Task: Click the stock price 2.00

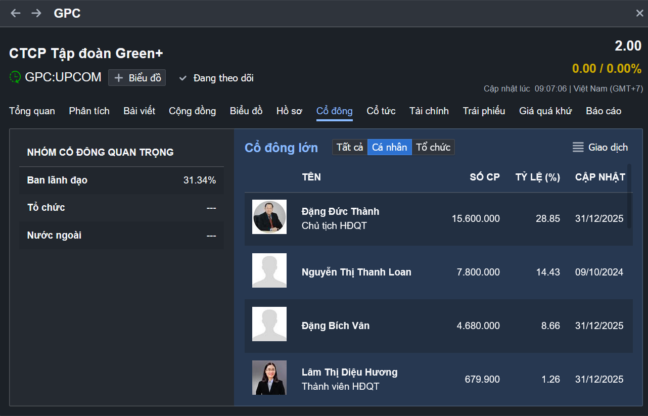Action: pos(628,45)
